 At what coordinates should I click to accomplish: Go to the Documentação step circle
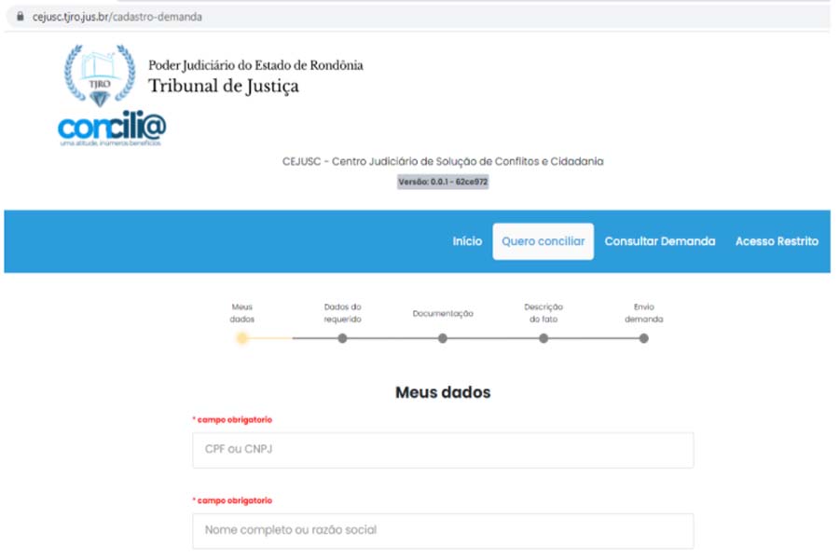pos(443,338)
